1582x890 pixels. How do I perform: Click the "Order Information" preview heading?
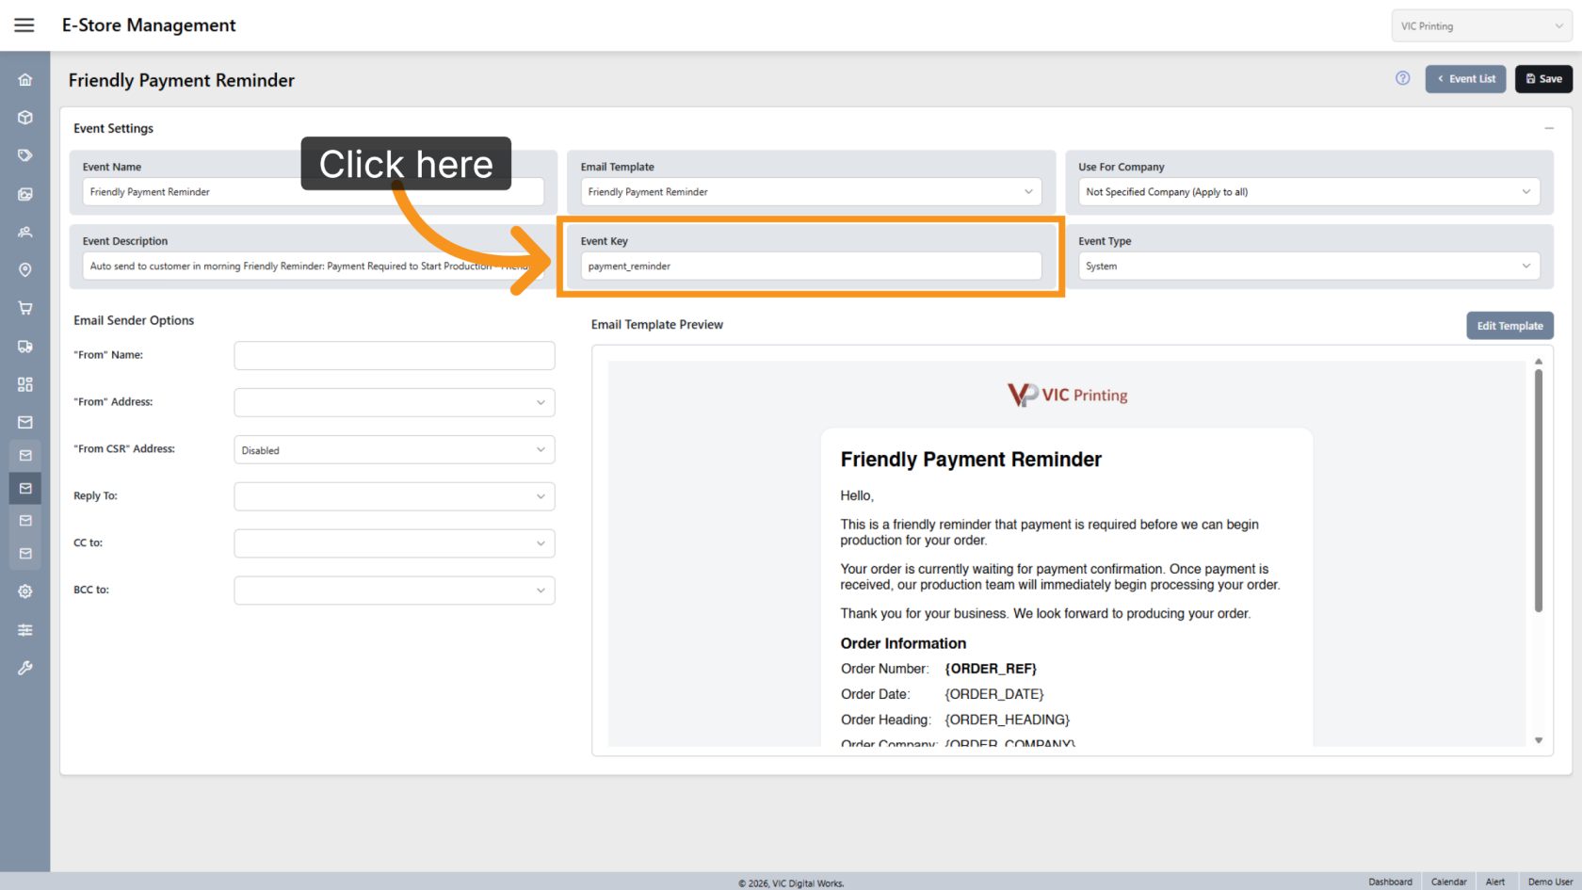point(903,643)
